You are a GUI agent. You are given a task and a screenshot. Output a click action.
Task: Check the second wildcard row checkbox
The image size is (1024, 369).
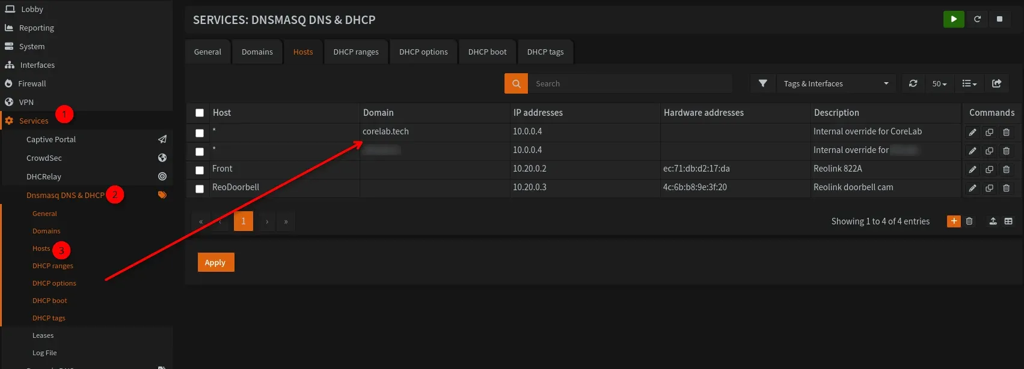[200, 152]
